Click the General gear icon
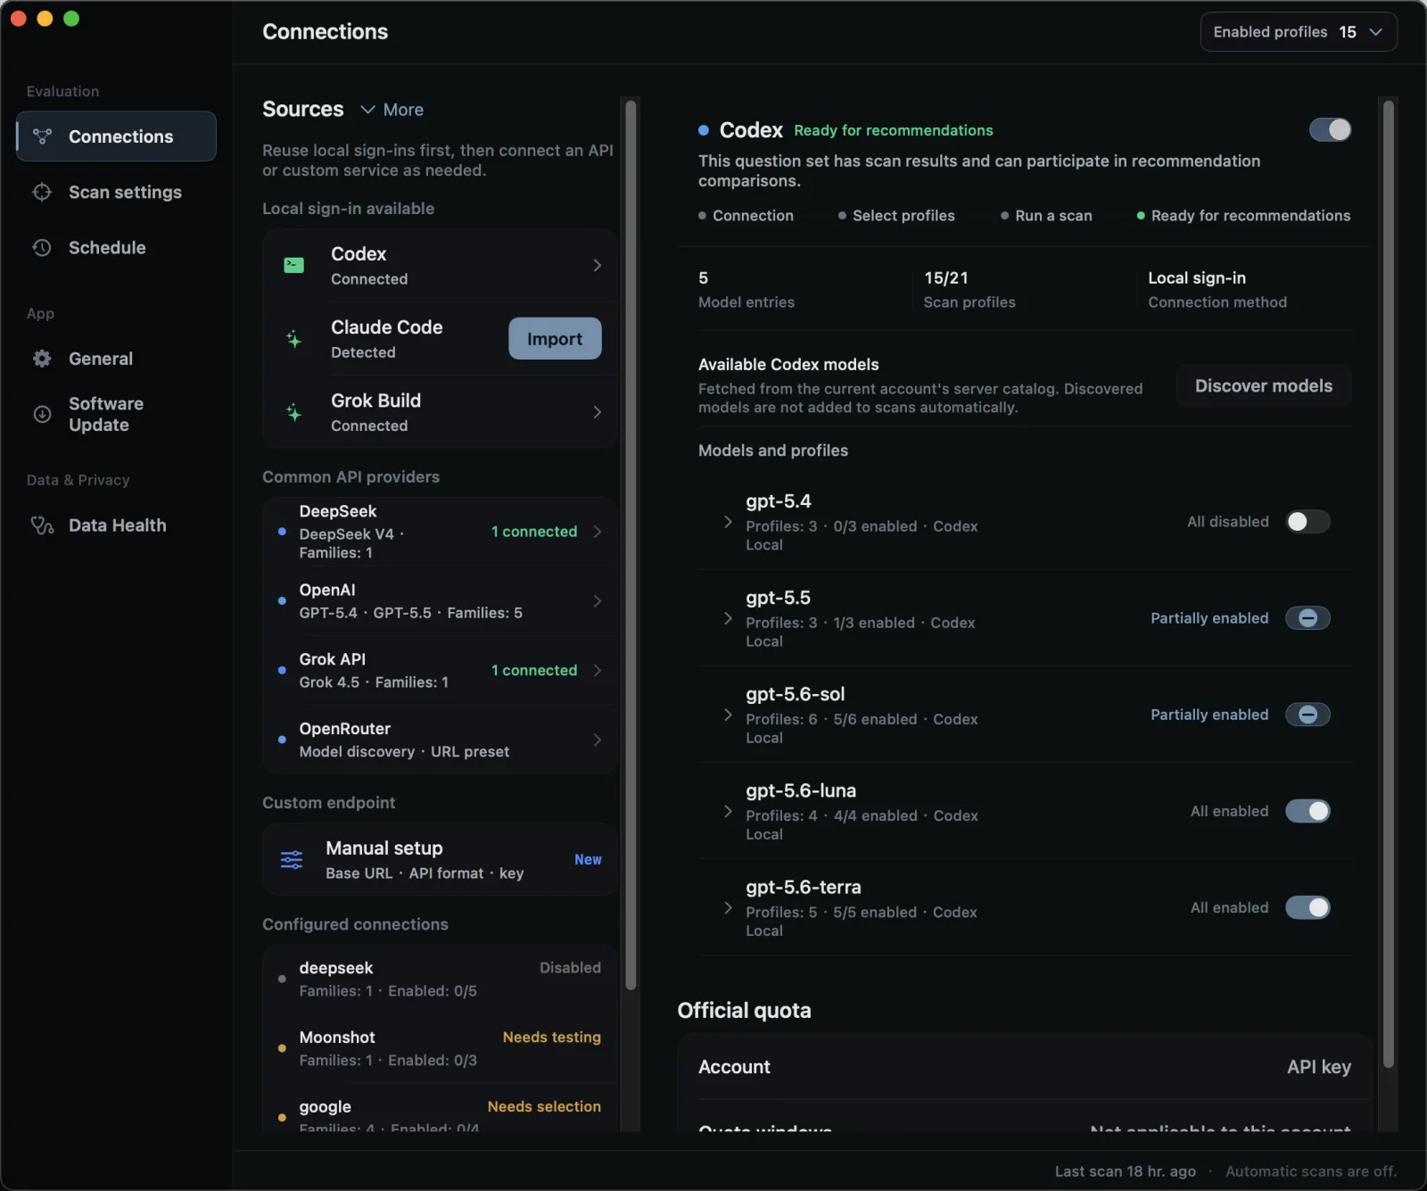Viewport: 1427px width, 1191px height. click(42, 359)
